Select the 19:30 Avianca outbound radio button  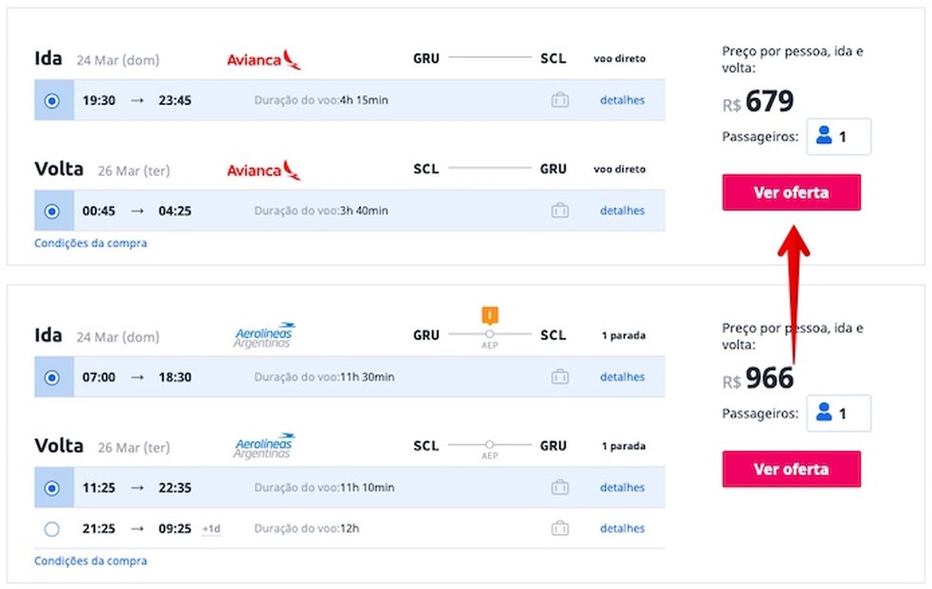point(52,100)
